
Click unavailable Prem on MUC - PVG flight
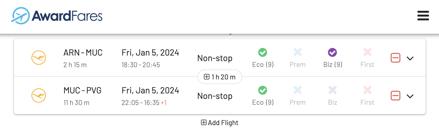click(x=297, y=96)
